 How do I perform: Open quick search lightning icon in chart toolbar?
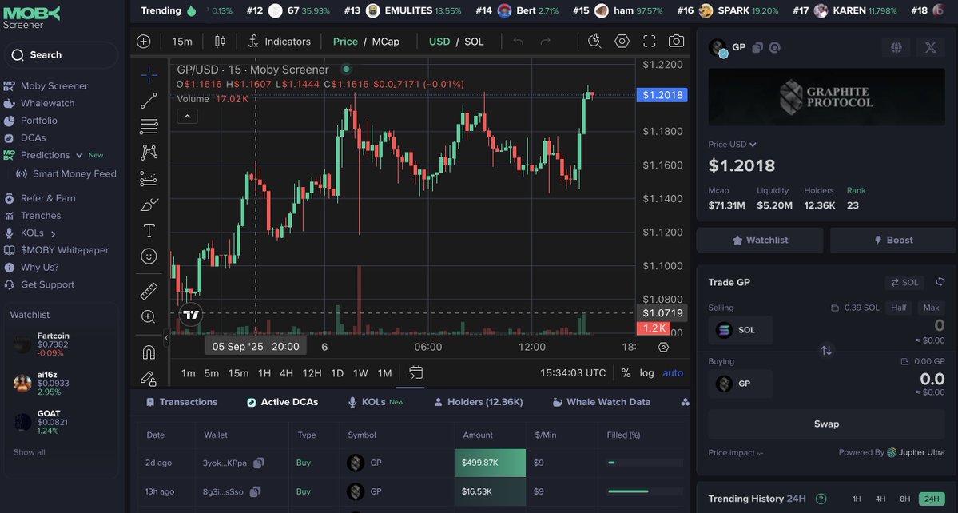(594, 41)
